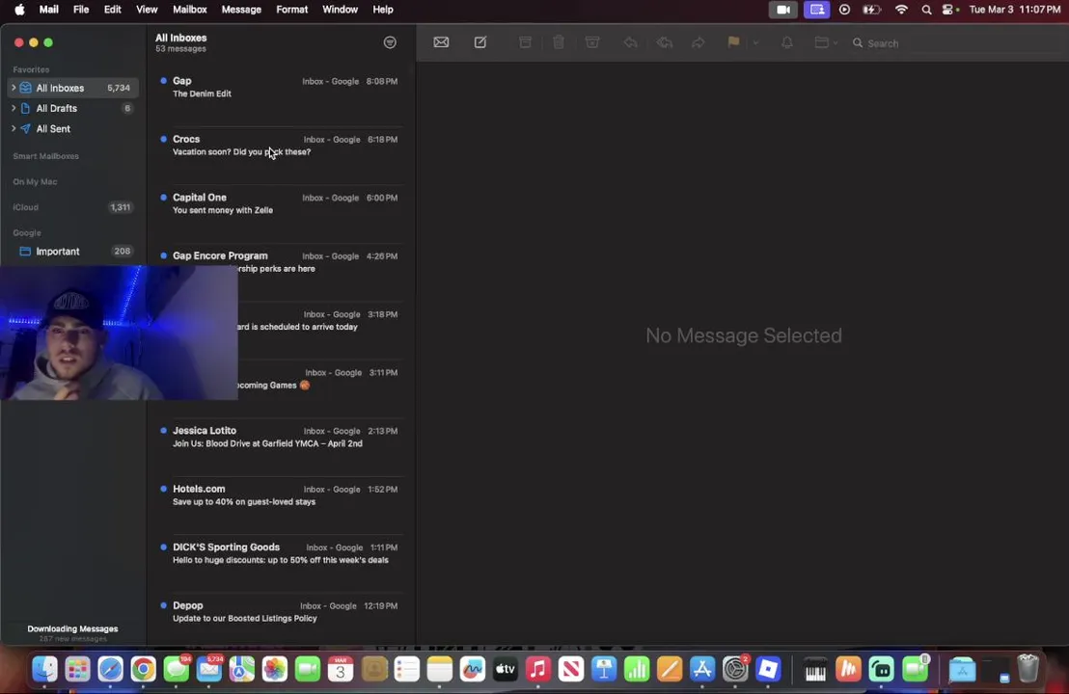Open the Important folder under Google
The width and height of the screenshot is (1069, 694).
73,252
